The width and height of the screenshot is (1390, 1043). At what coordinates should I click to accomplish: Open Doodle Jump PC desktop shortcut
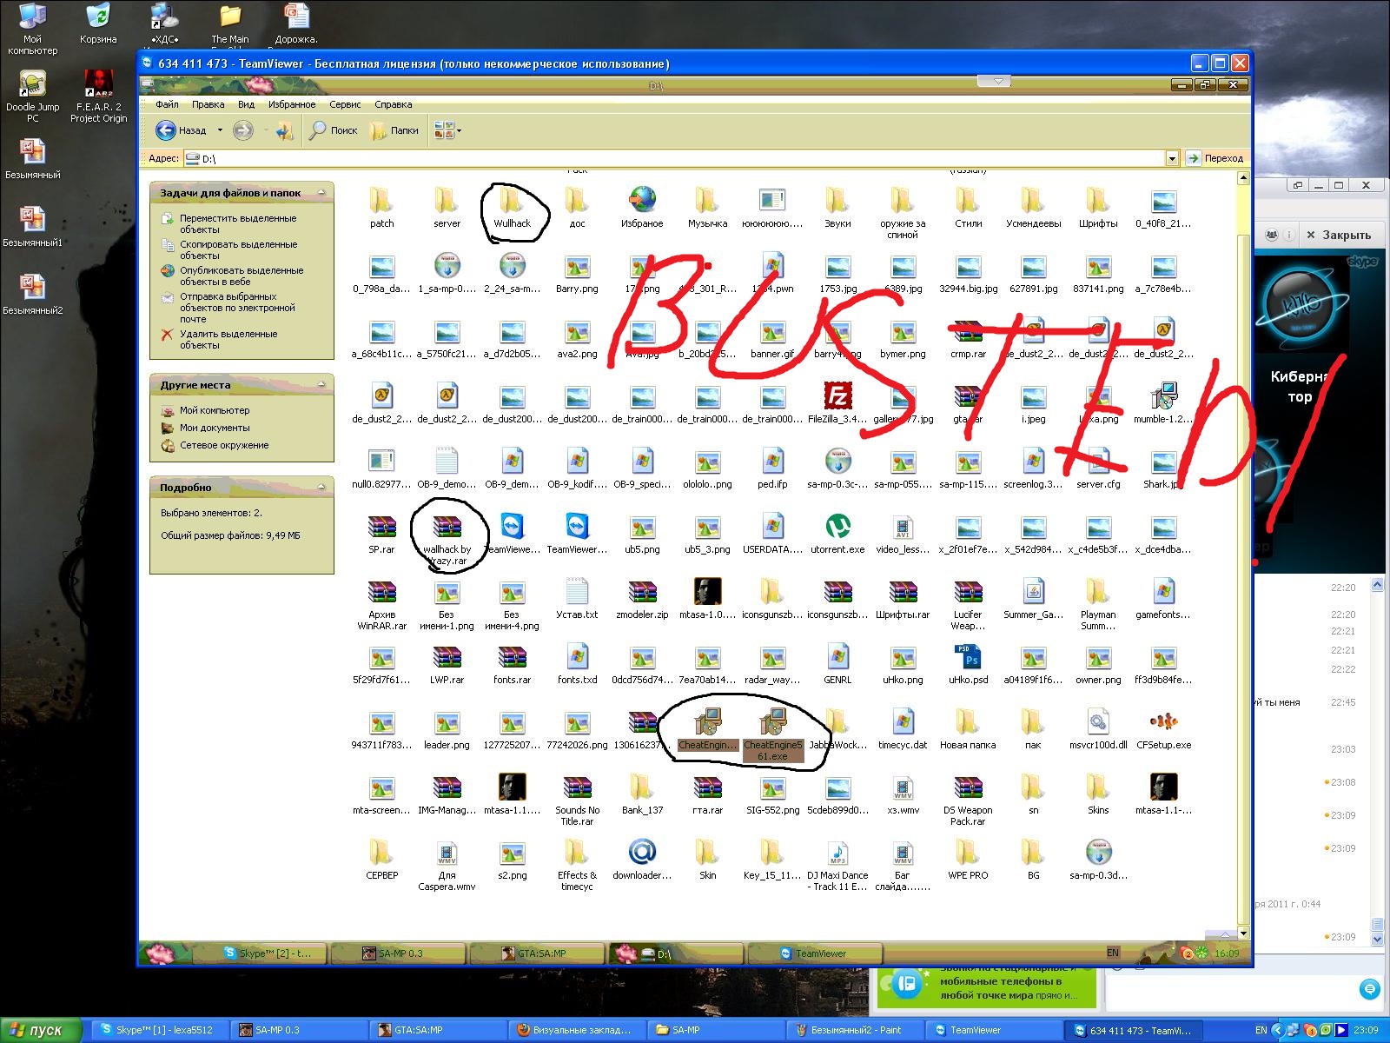32,96
